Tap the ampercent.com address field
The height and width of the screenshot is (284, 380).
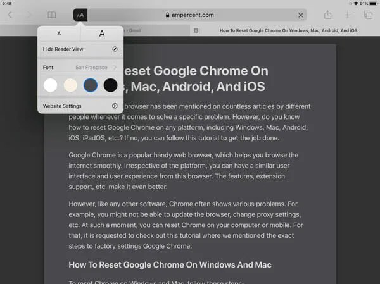pos(190,15)
